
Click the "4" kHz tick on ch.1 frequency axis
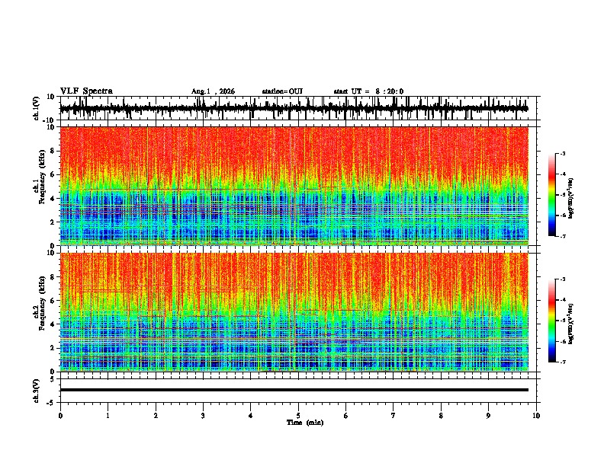click(53, 199)
